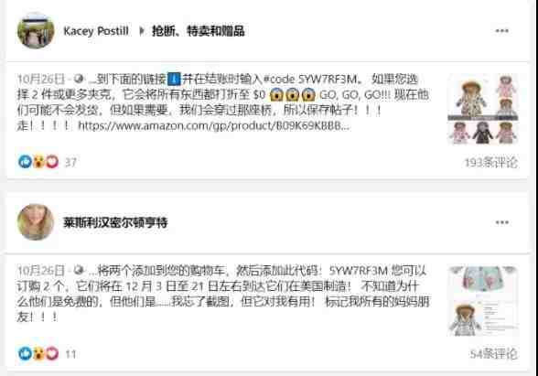Image resolution: width=538 pixels, height=376 pixels.
Task: Open Kacey Postill's profile picture
Action: point(36,30)
